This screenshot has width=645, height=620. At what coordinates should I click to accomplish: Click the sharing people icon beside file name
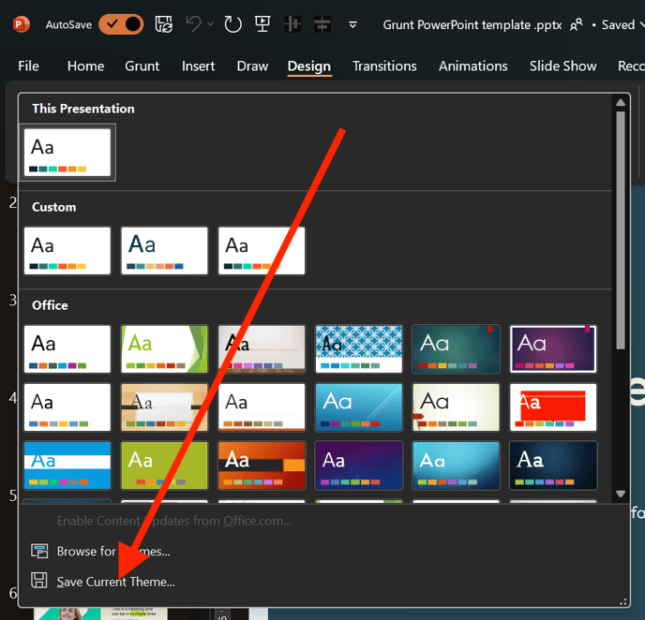(577, 24)
